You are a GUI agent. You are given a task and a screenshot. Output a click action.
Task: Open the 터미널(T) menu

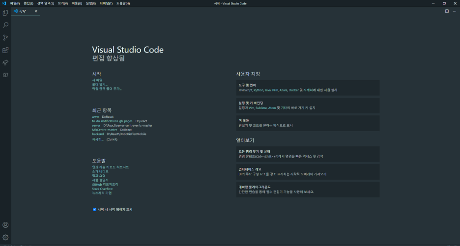click(106, 3)
